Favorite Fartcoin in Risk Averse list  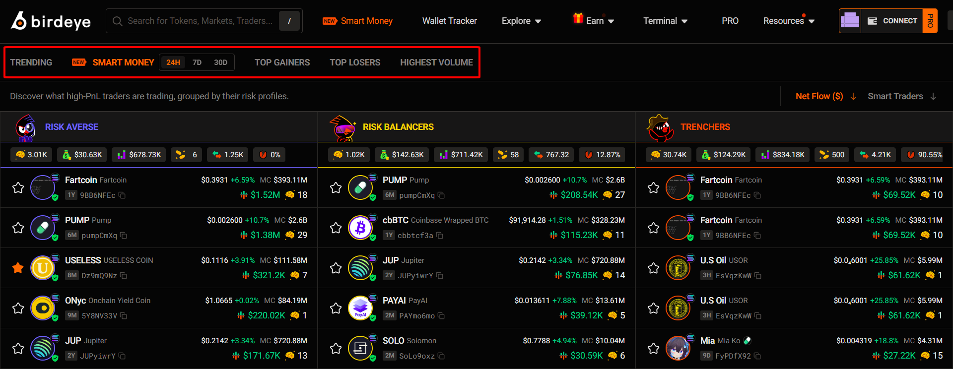18,187
